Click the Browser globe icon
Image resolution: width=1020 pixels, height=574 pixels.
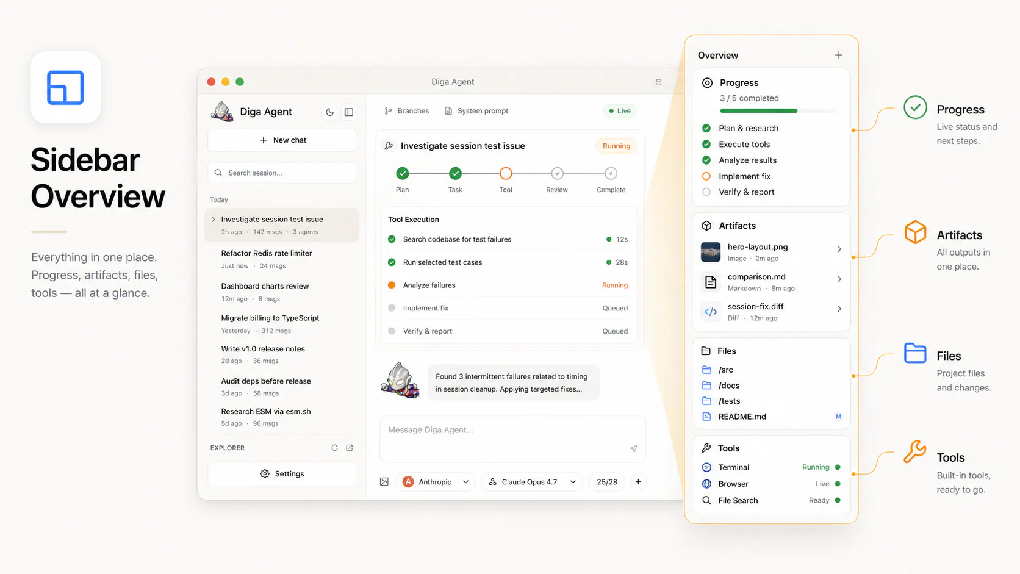coord(706,484)
